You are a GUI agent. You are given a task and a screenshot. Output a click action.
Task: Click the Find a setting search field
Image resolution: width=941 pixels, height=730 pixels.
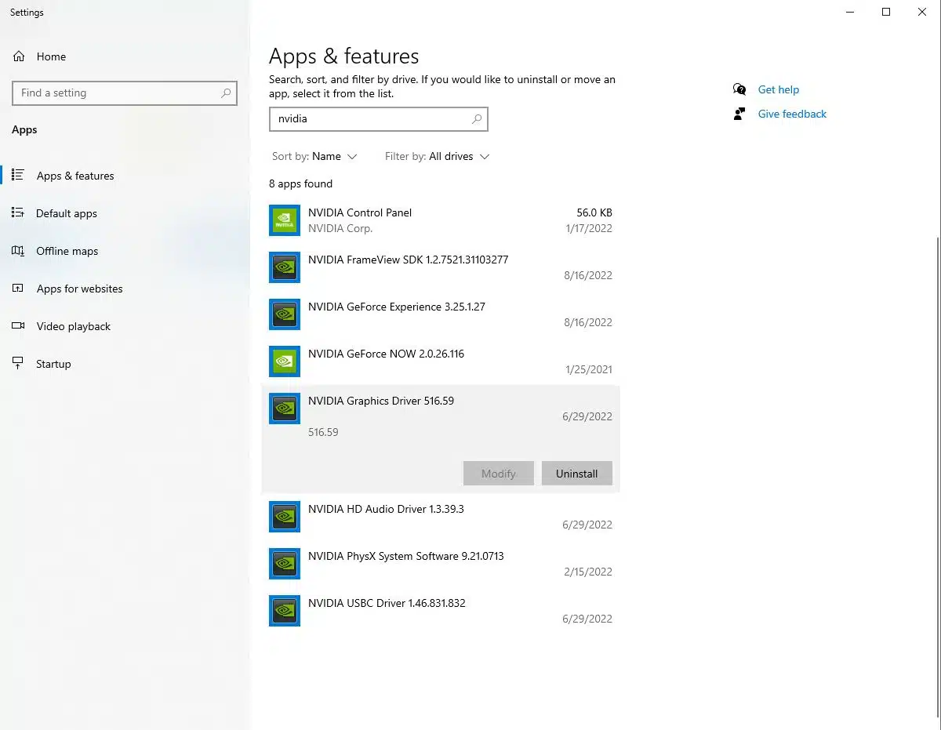pos(125,93)
